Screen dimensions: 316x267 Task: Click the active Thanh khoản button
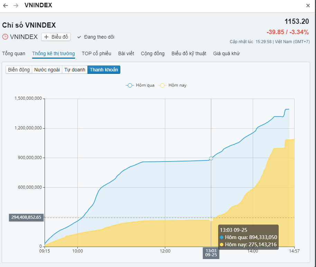(104, 70)
